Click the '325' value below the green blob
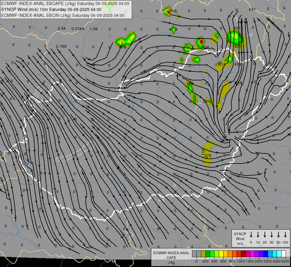The height and width of the screenshot is (267, 291). point(237,46)
